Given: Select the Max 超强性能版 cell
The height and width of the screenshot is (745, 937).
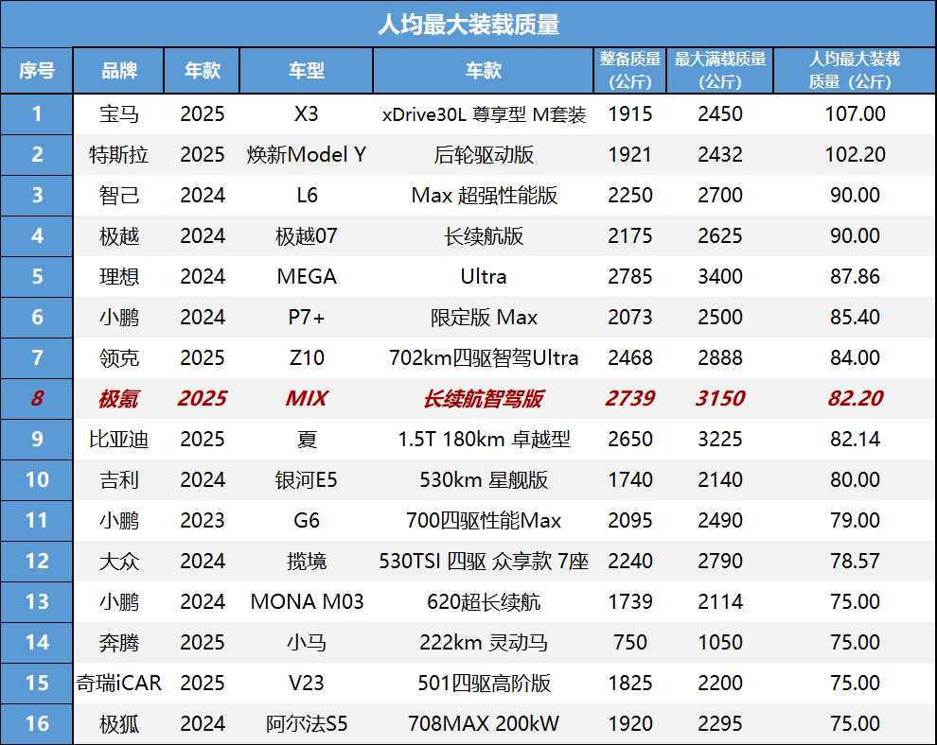Looking at the screenshot, I should click(x=484, y=196).
